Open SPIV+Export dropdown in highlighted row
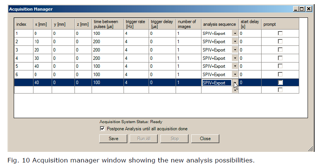This screenshot has height=167, width=322. point(235,83)
